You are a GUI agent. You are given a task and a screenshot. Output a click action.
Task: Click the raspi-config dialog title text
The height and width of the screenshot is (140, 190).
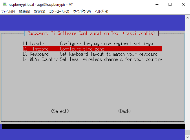[x=91, y=33]
